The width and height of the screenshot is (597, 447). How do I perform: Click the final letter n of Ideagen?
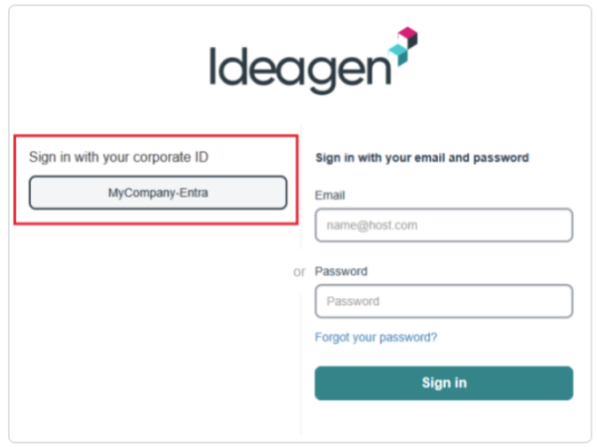(376, 73)
